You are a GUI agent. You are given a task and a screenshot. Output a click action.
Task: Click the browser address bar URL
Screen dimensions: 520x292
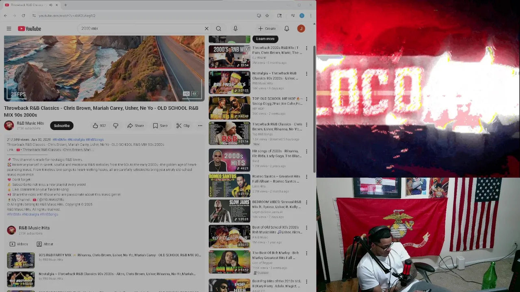pyautogui.click(x=67, y=15)
